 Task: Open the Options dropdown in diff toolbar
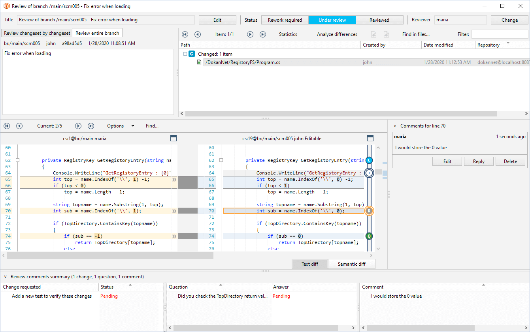(121, 126)
